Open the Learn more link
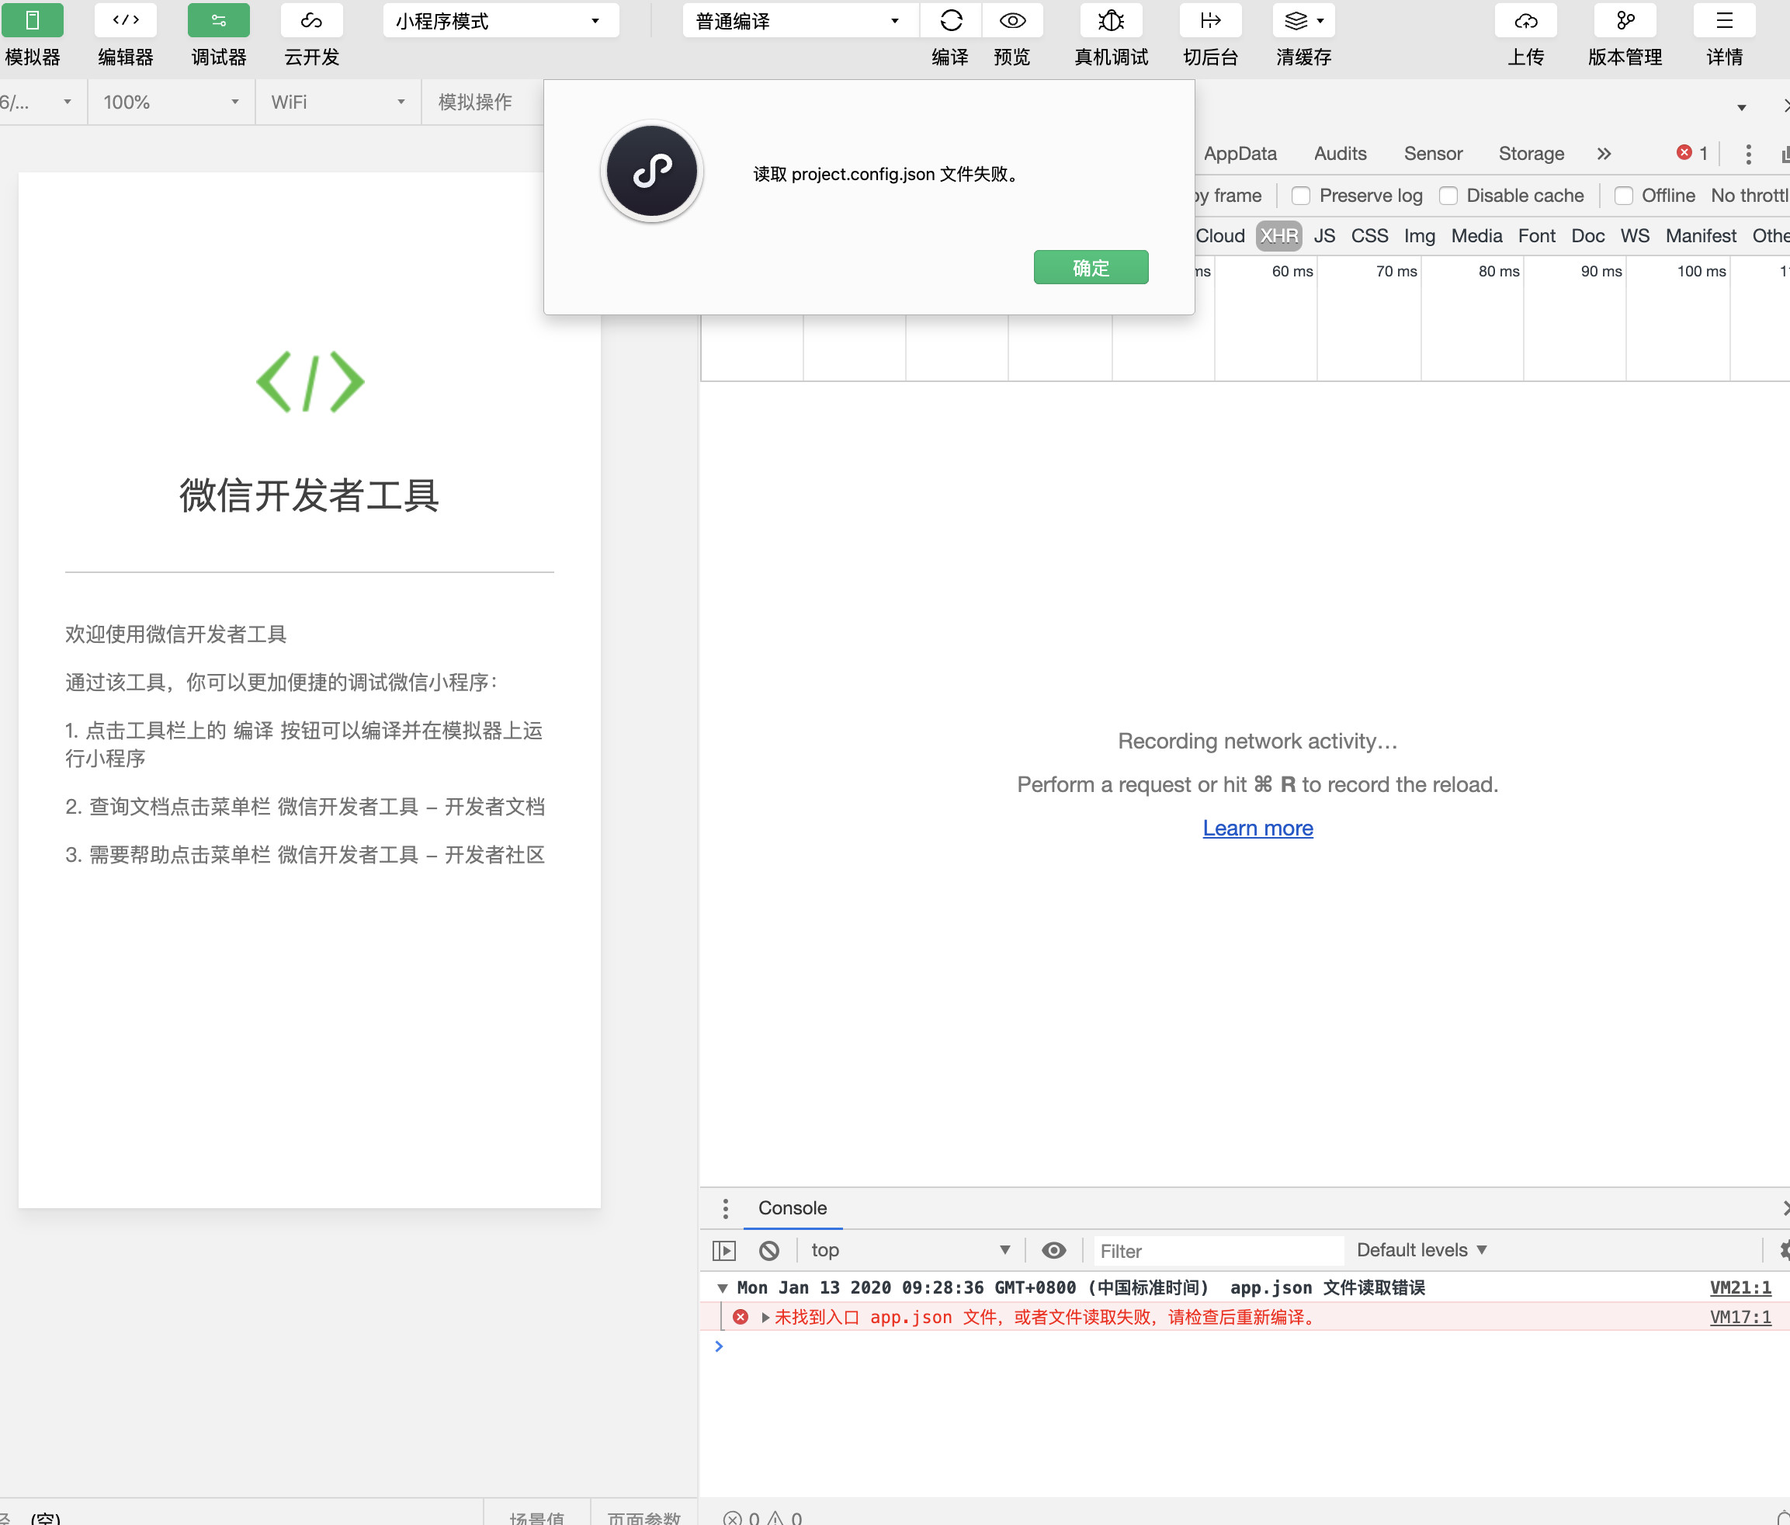Image resolution: width=1790 pixels, height=1525 pixels. pyautogui.click(x=1257, y=828)
